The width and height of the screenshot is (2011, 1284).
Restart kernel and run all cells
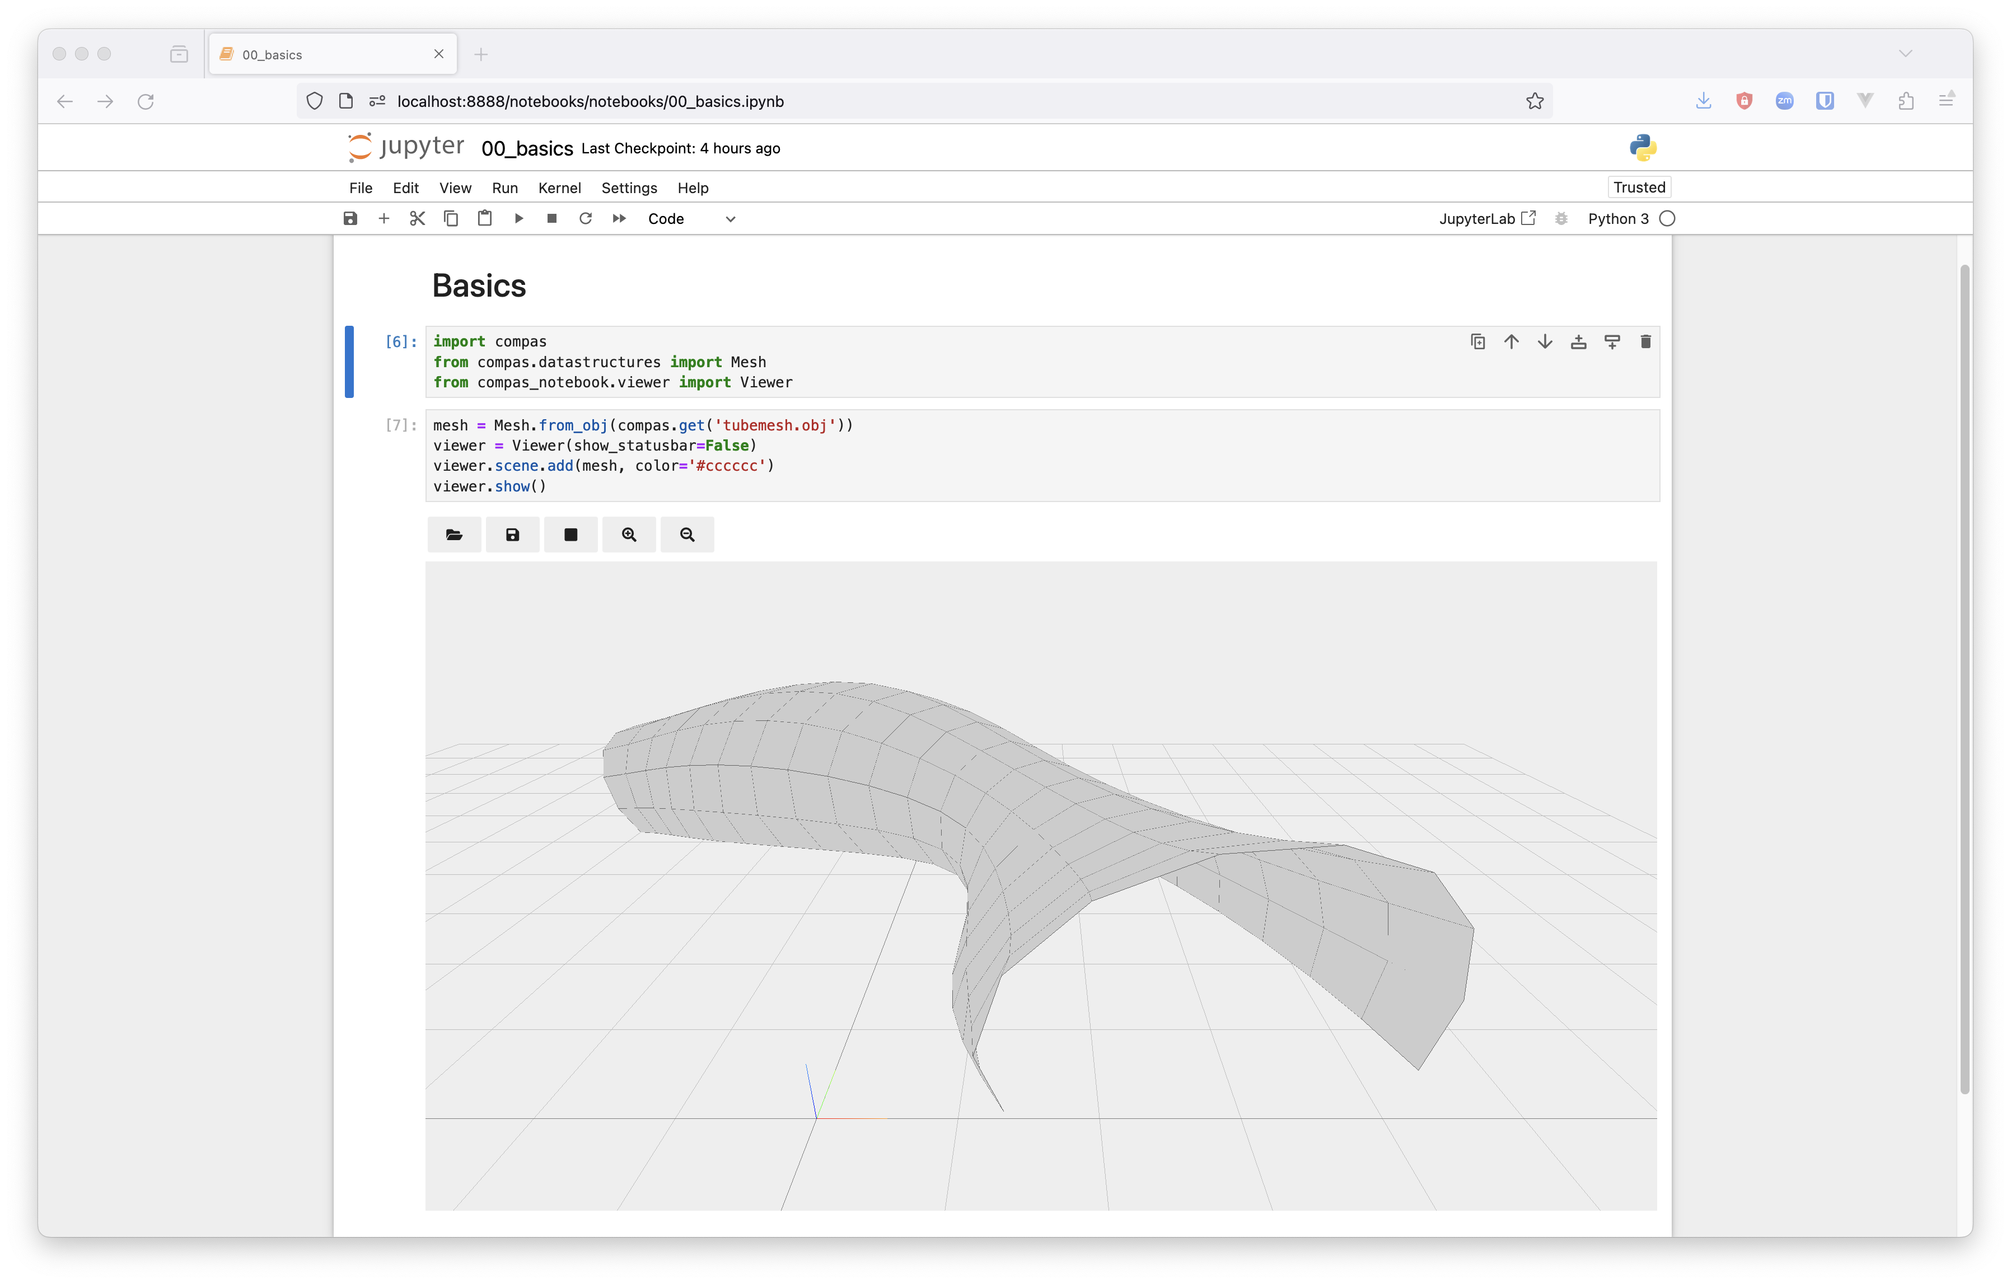point(619,218)
